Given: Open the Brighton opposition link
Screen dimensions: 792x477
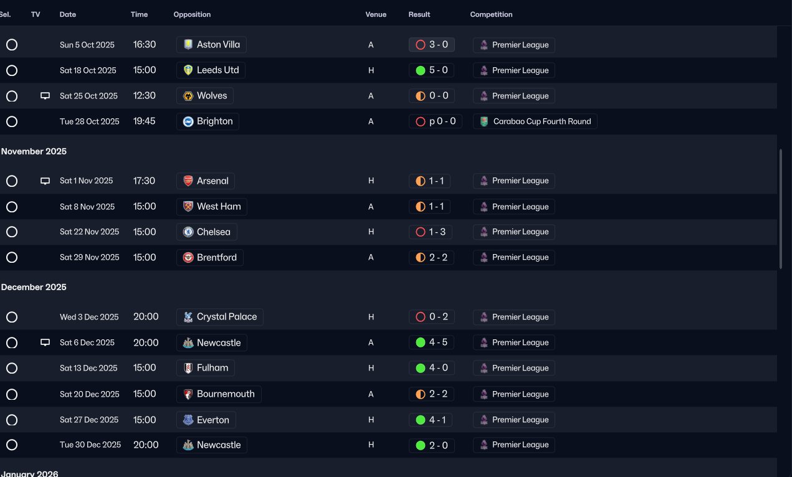Looking at the screenshot, I should point(214,121).
